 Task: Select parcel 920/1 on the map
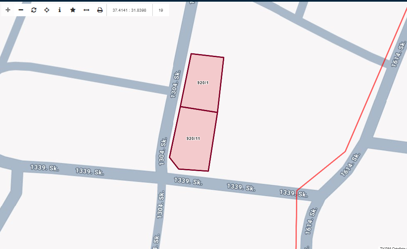[203, 83]
